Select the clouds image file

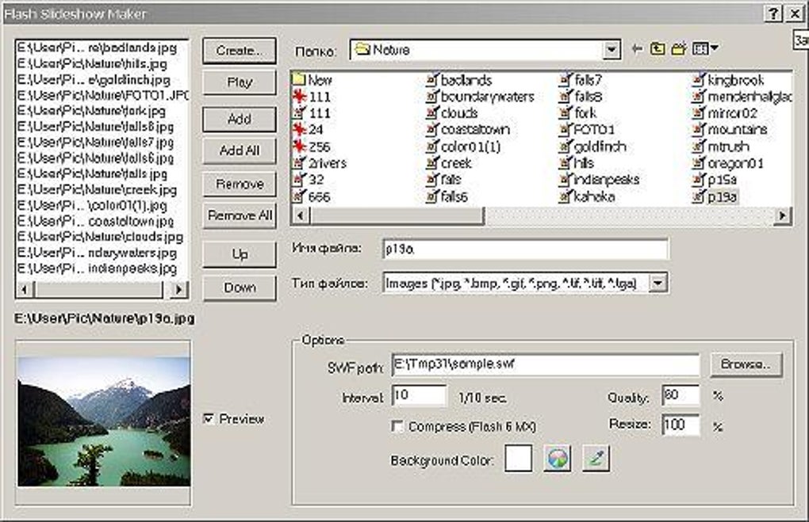452,112
